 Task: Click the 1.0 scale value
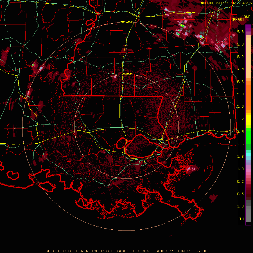click(x=240, y=169)
